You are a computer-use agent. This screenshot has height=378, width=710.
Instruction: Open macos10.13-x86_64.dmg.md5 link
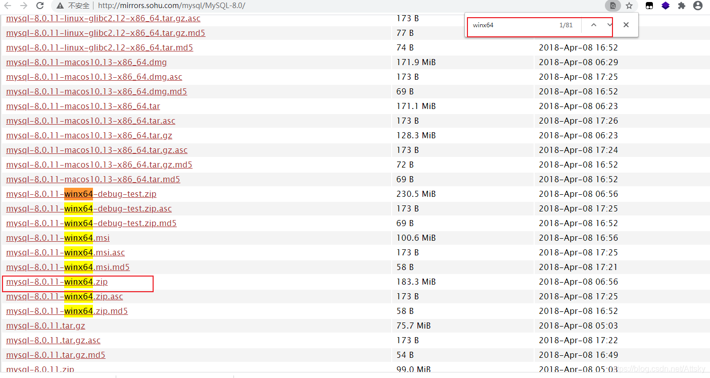97,91
